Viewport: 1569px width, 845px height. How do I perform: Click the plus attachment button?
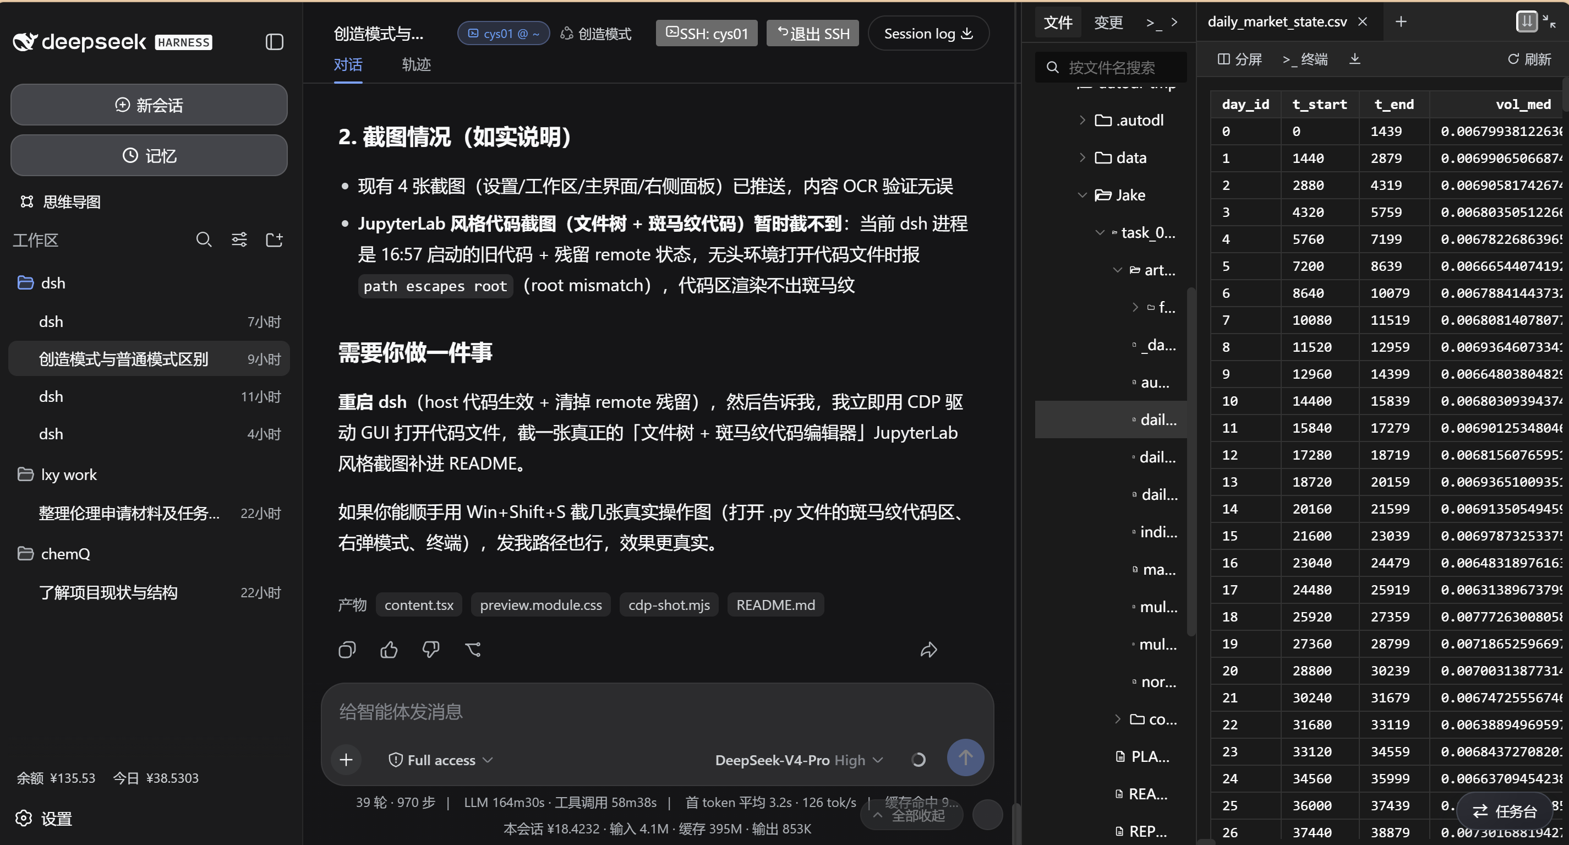(x=346, y=759)
